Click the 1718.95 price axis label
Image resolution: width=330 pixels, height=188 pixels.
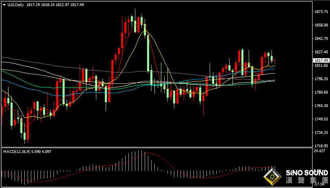(x=320, y=146)
